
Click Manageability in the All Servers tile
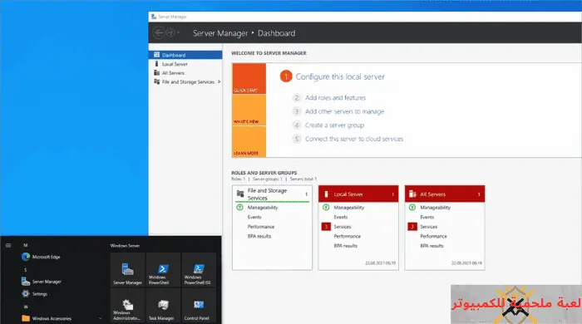[435, 208]
